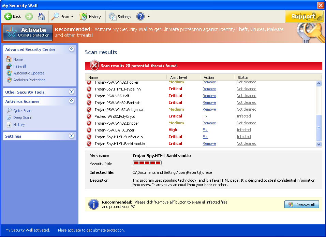Click the blue info icon beside recommendation
Screen dimensions: 326x237
coord(94,204)
